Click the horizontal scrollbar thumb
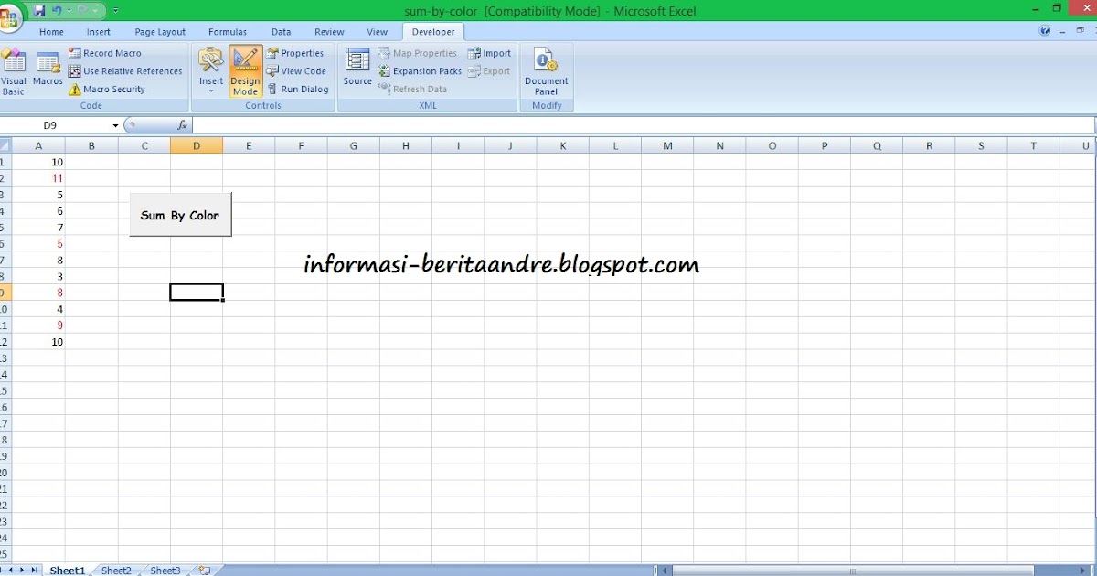 click(852, 571)
